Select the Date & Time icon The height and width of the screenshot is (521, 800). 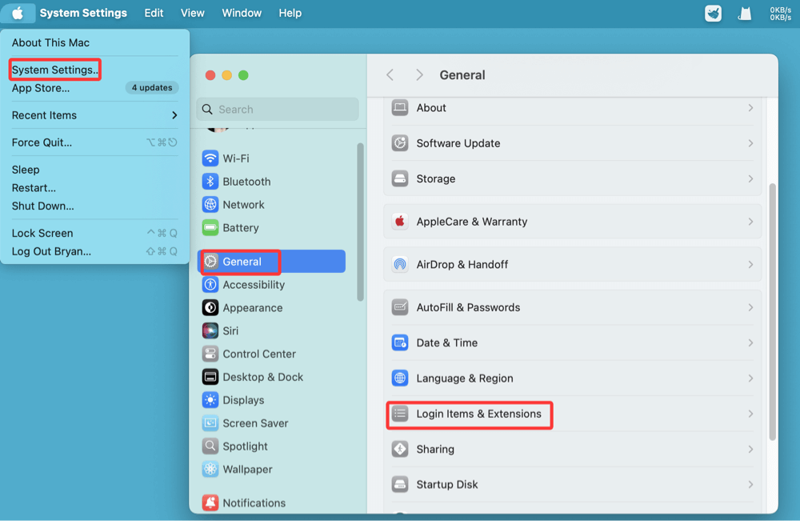400,343
